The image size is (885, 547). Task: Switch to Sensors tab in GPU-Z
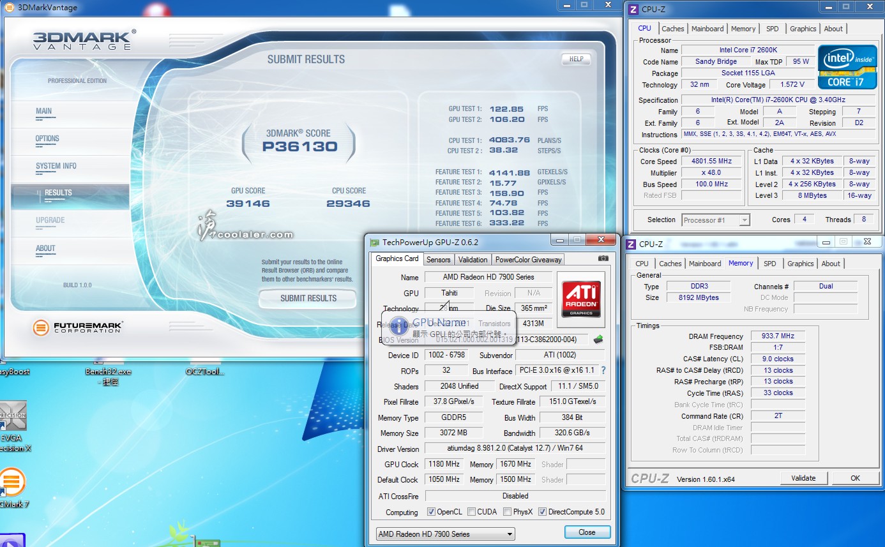[x=439, y=259]
